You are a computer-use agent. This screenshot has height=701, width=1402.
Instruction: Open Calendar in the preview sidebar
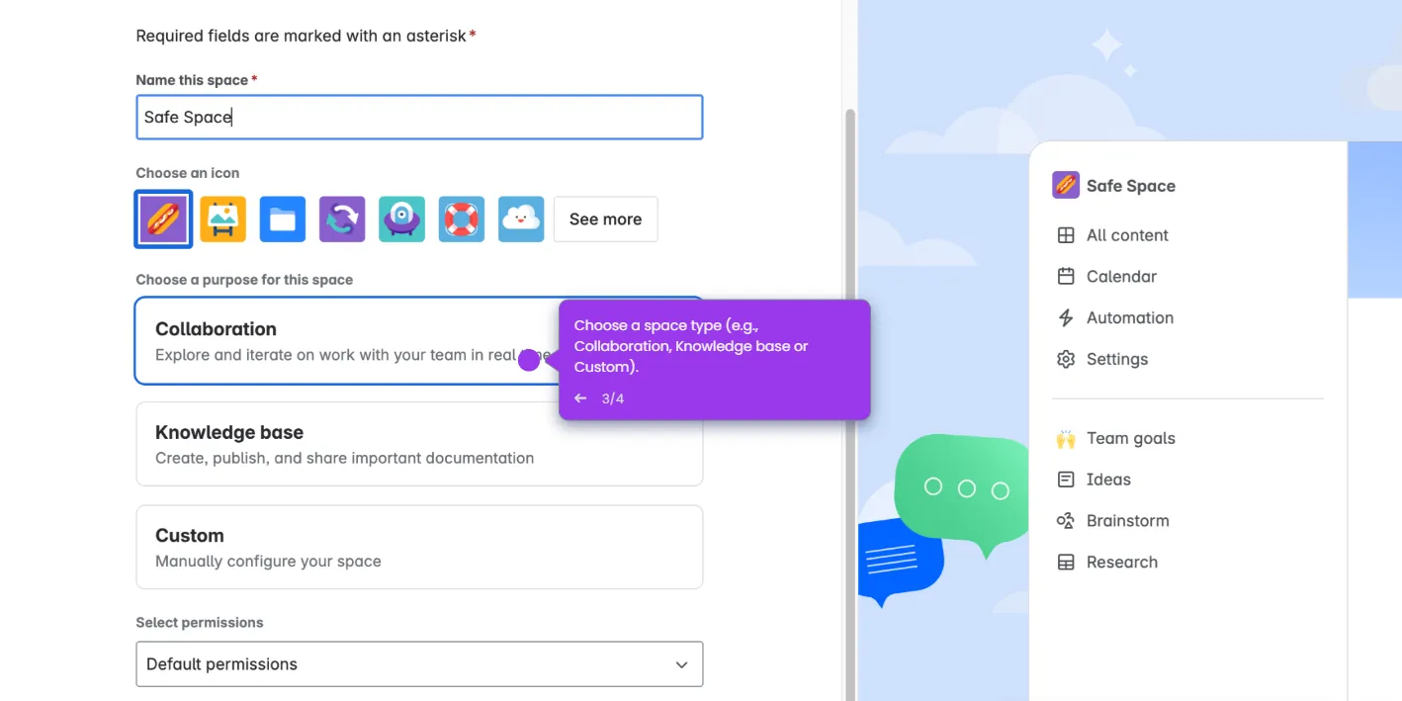click(x=1121, y=277)
